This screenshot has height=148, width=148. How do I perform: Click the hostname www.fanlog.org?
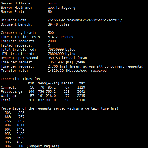pos(62,8)
